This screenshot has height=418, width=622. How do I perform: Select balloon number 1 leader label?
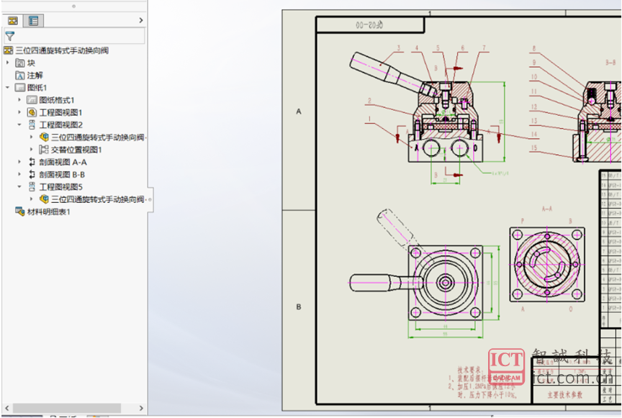click(x=369, y=119)
